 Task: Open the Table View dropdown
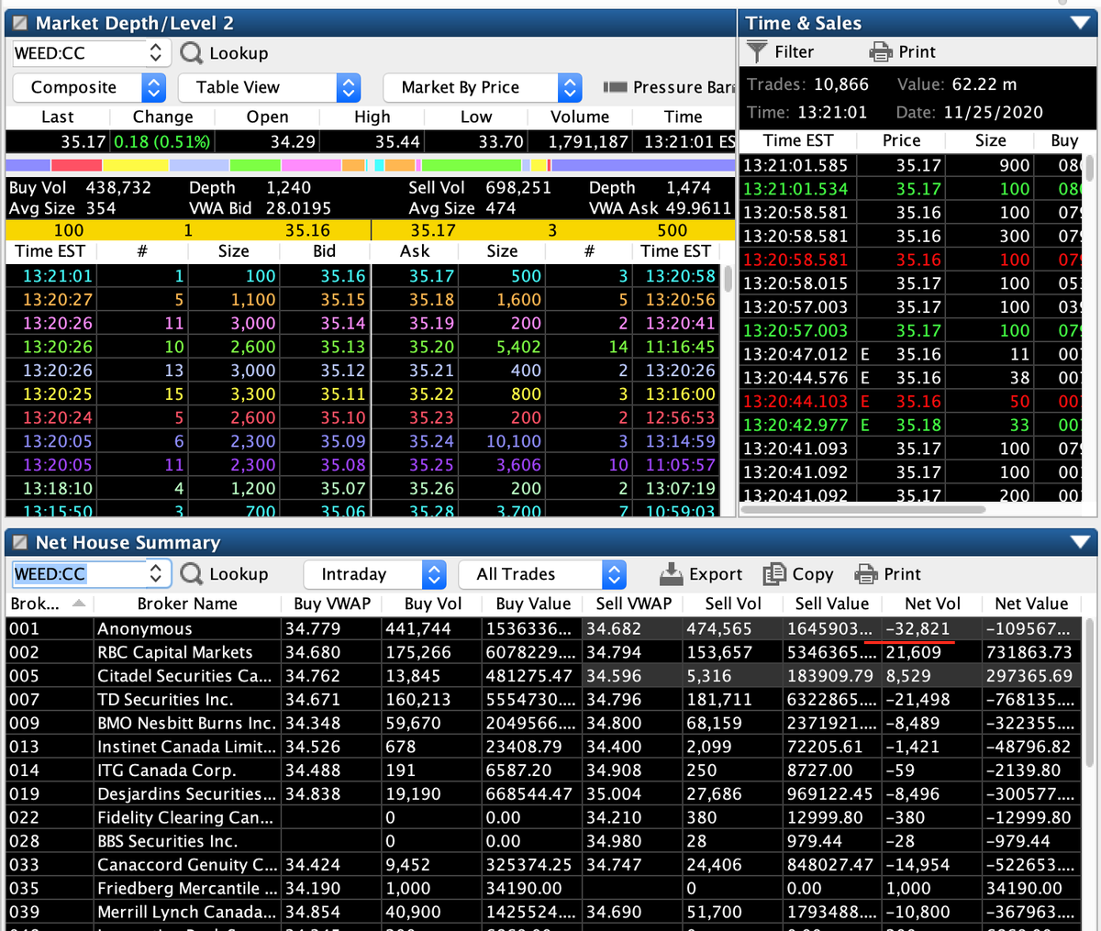270,87
